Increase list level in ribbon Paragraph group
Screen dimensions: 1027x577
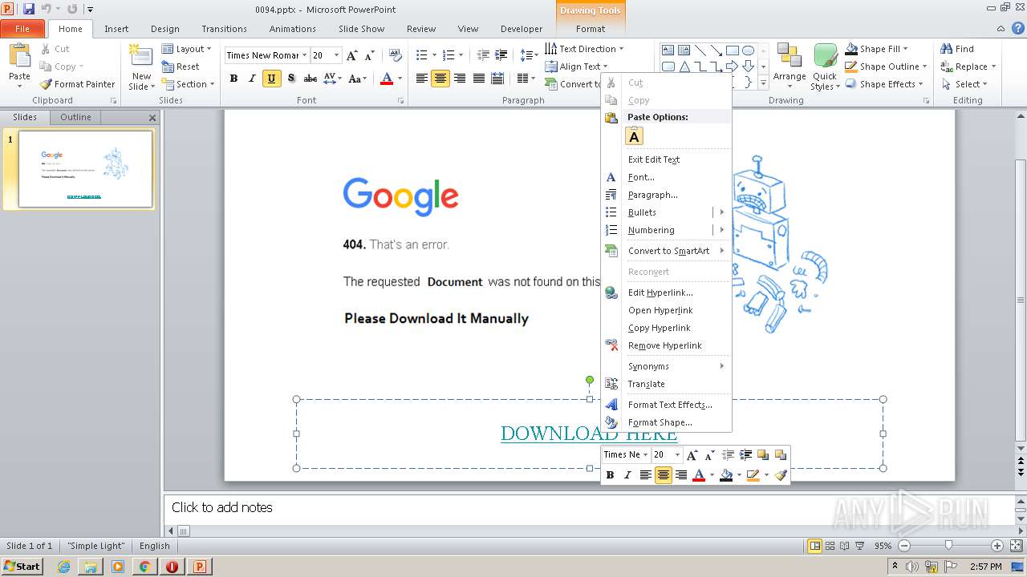coord(501,55)
